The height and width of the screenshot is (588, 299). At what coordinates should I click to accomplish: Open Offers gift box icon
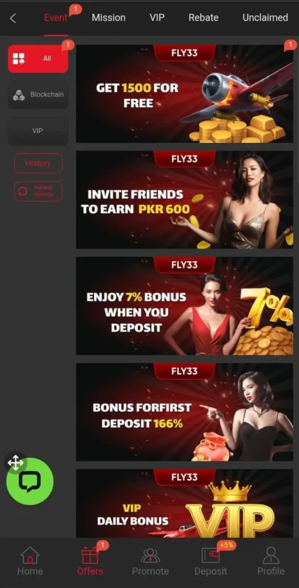coord(90,555)
